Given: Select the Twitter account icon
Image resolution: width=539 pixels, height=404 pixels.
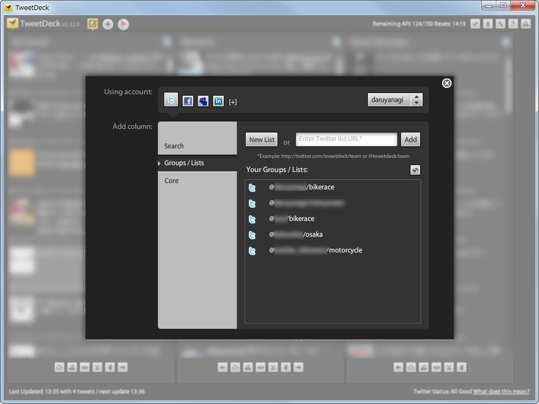Looking at the screenshot, I should point(171,99).
